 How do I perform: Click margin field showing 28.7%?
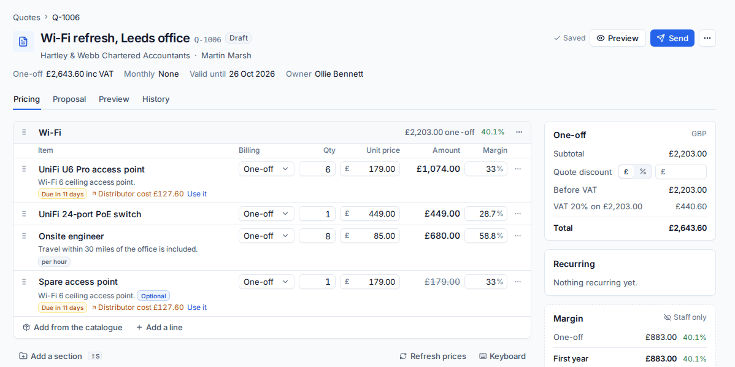(x=486, y=214)
